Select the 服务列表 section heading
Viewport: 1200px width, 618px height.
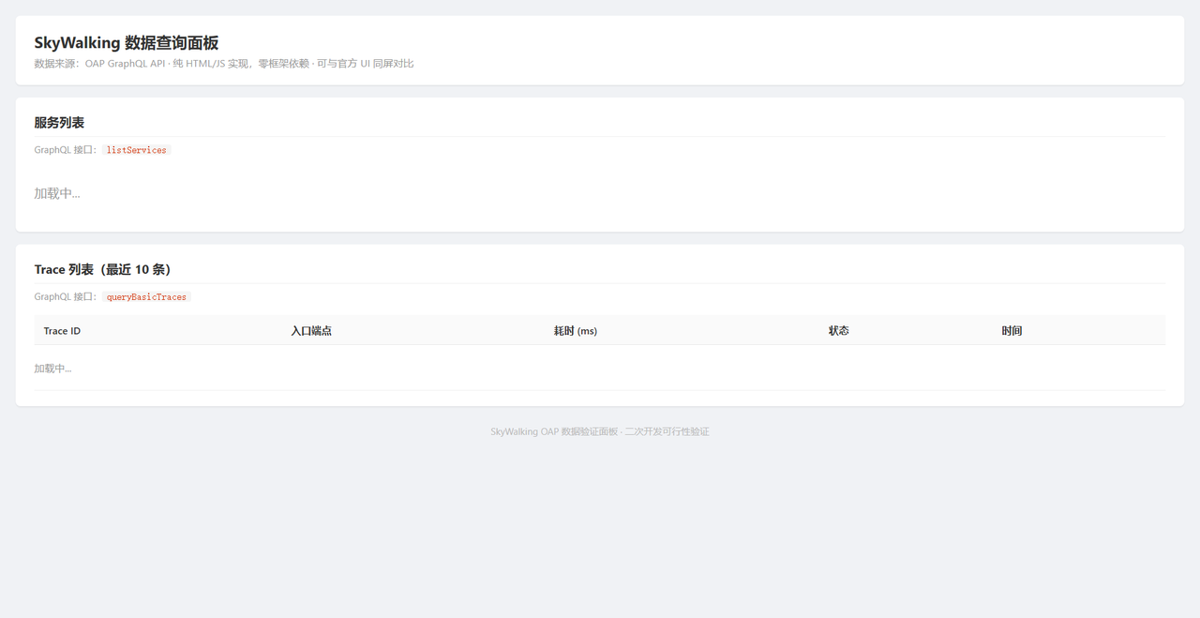tap(60, 123)
